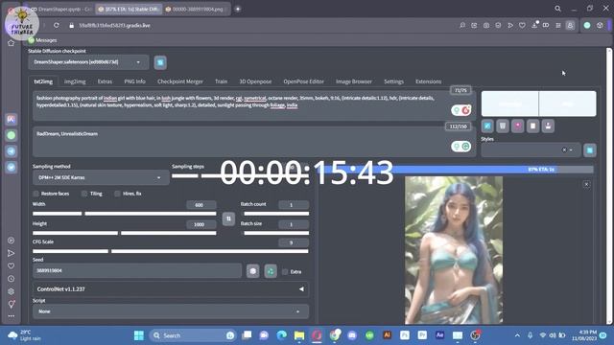This screenshot has width=614, height=345.
Task: Switch to the Extras tab
Action: pyautogui.click(x=105, y=81)
